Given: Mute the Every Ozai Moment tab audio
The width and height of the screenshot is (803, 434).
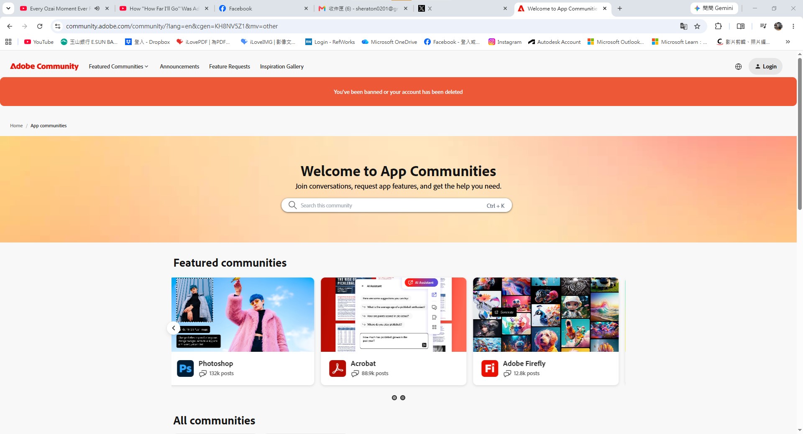Looking at the screenshot, I should point(97,8).
